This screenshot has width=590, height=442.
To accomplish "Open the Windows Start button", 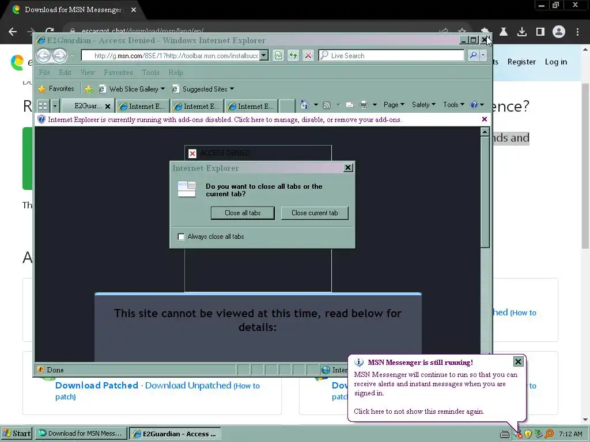I will tap(17, 433).
